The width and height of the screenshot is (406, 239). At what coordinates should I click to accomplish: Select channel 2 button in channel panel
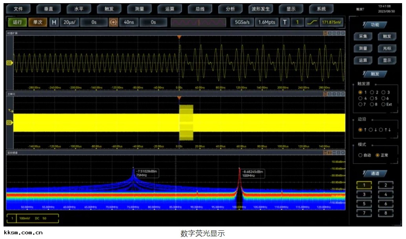[x=386, y=185]
